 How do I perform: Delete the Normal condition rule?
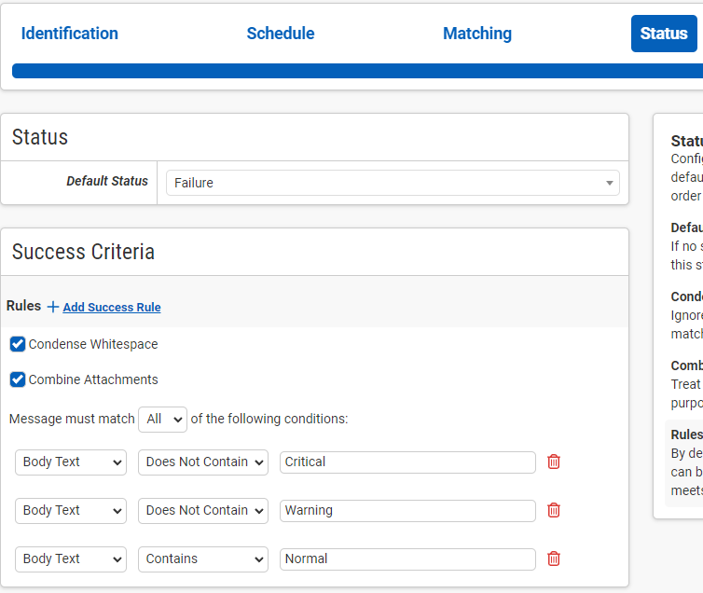pyautogui.click(x=554, y=559)
